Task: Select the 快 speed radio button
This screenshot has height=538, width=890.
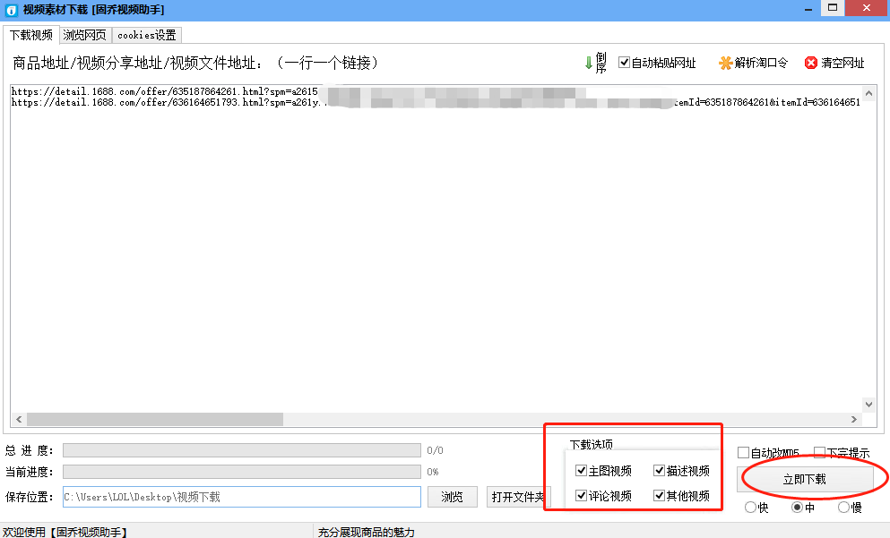Action: point(750,508)
